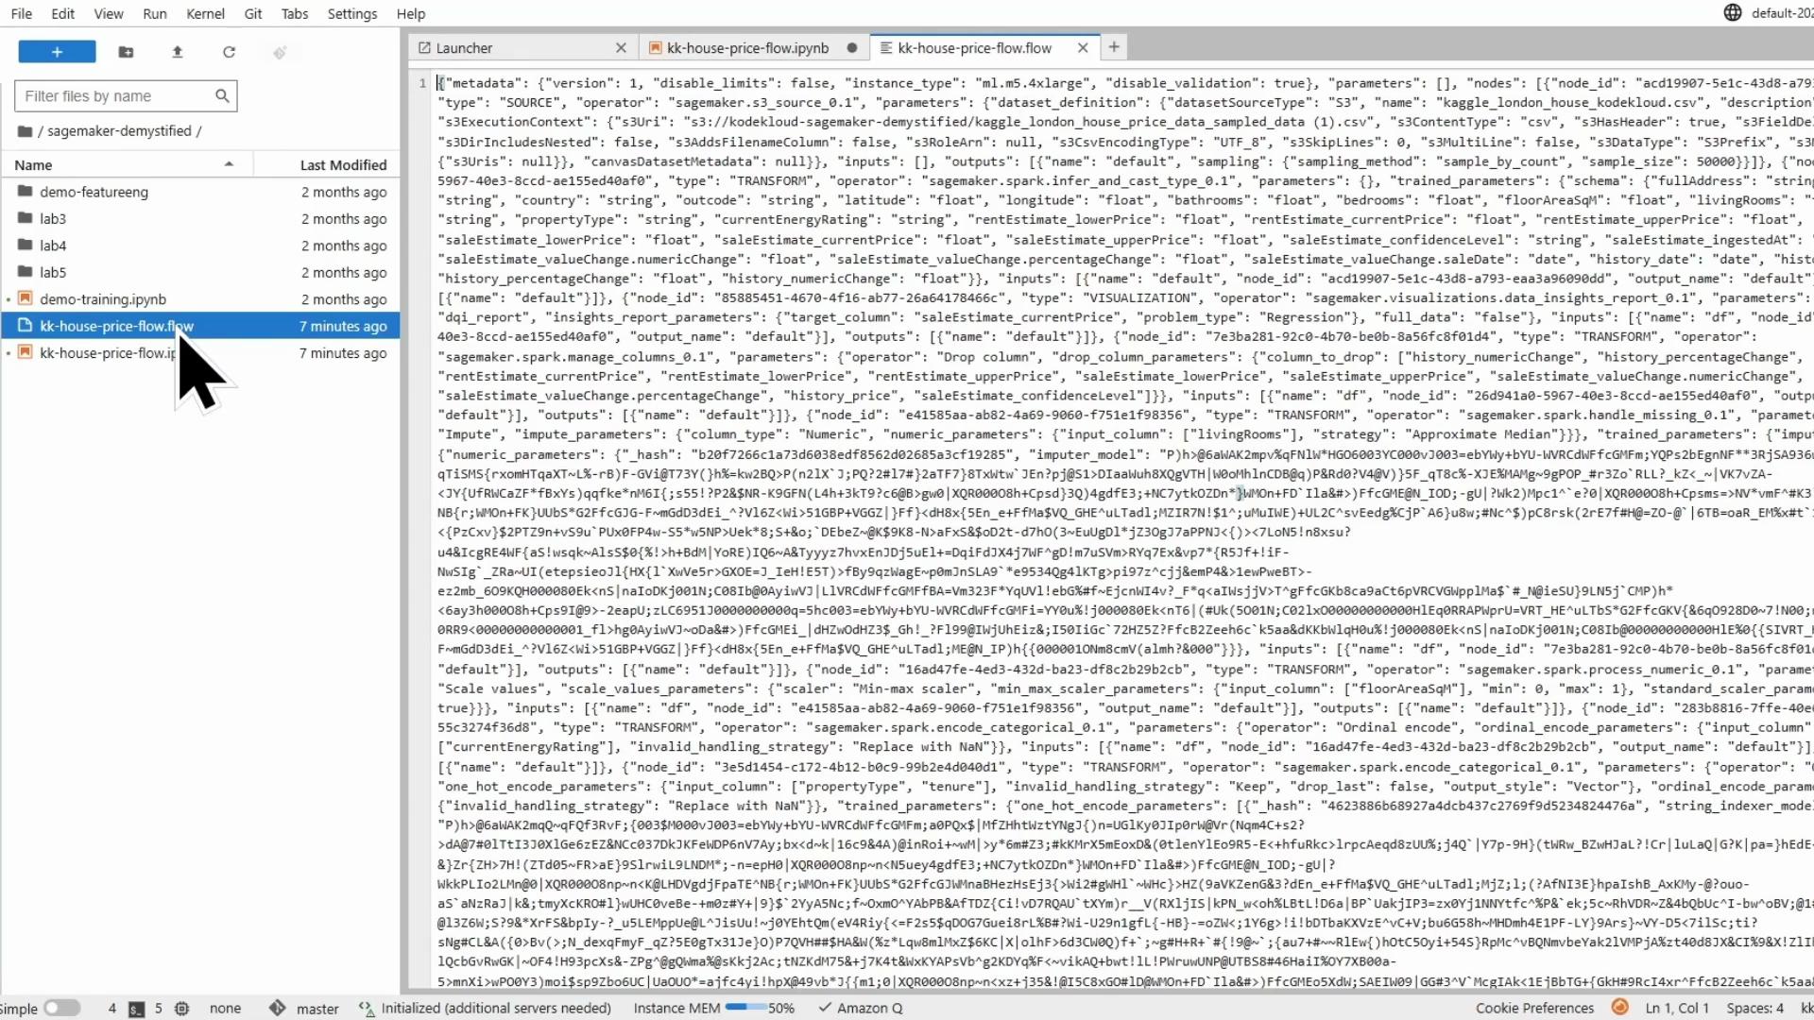
Task: Click the kernel count chip icon in status bar
Action: pos(181,1009)
